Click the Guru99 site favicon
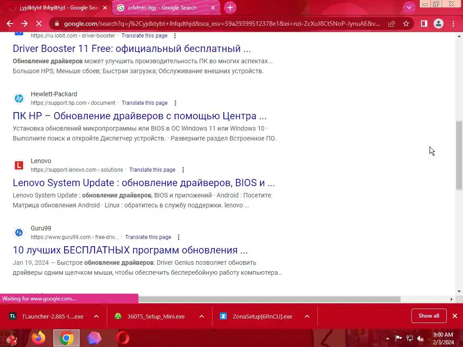The image size is (463, 347). (x=19, y=233)
